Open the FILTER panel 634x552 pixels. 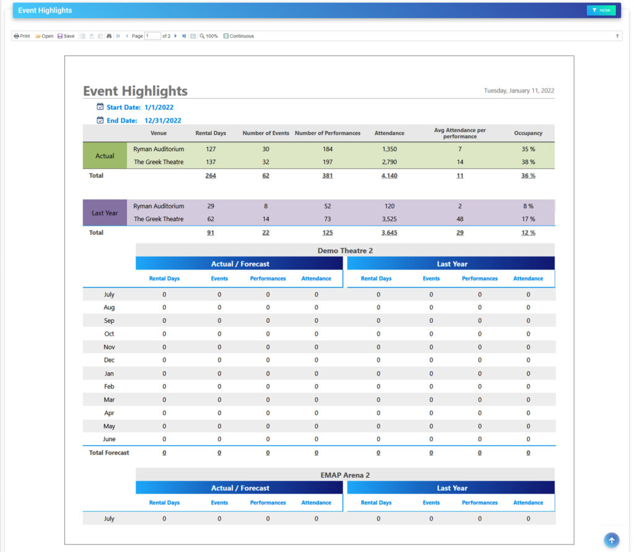601,10
